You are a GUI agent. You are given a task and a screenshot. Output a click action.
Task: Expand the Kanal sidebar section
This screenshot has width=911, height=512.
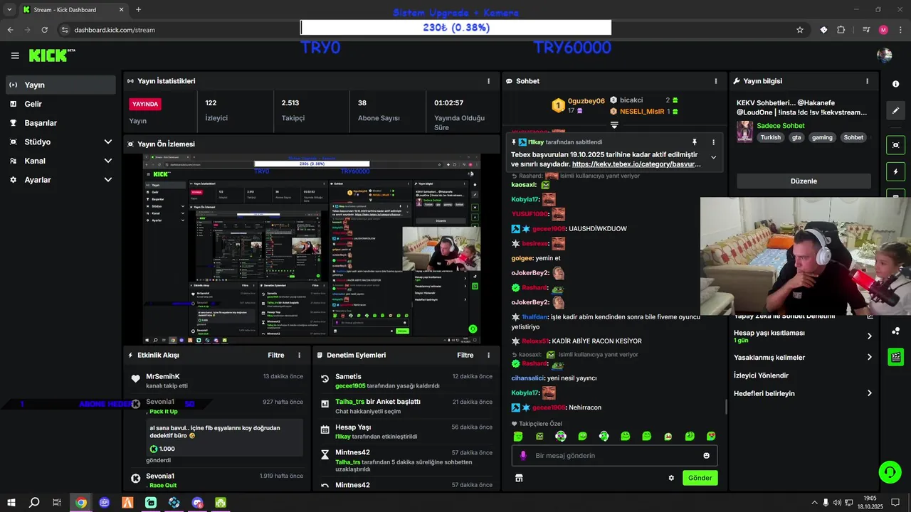108,161
